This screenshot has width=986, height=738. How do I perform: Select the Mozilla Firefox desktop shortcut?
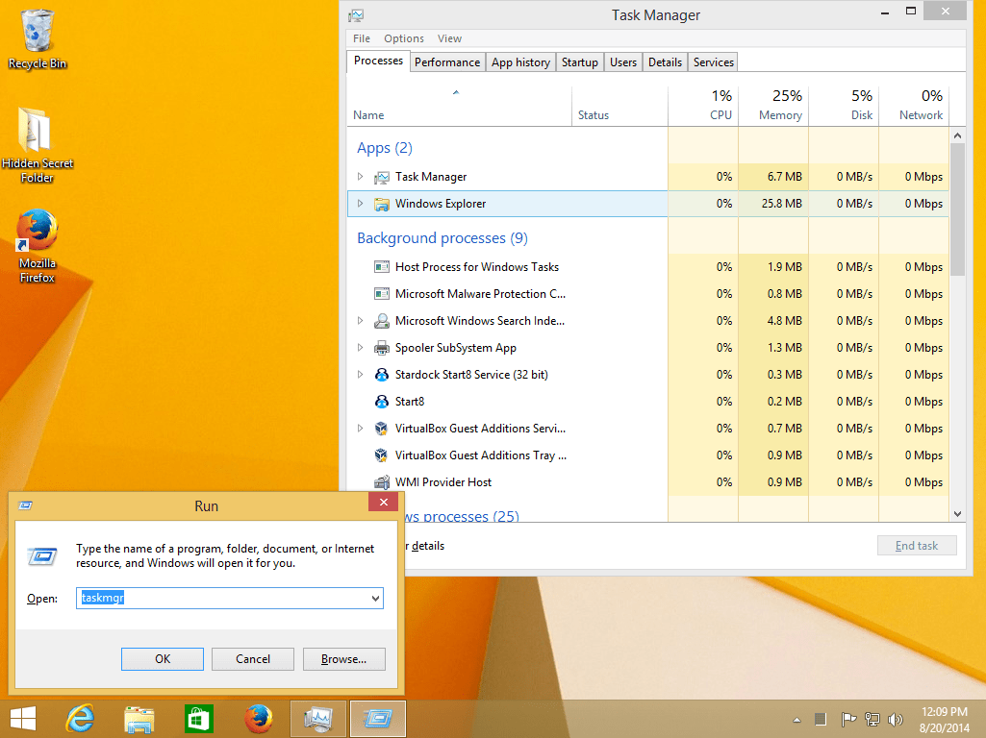coord(38,246)
